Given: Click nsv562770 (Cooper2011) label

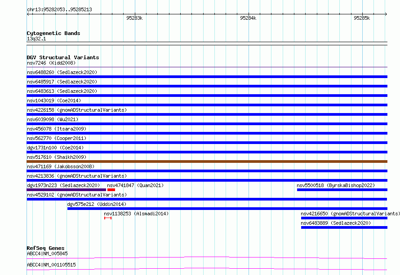Looking at the screenshot, I should [x=57, y=138].
